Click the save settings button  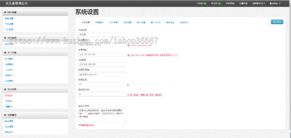(x=277, y=22)
